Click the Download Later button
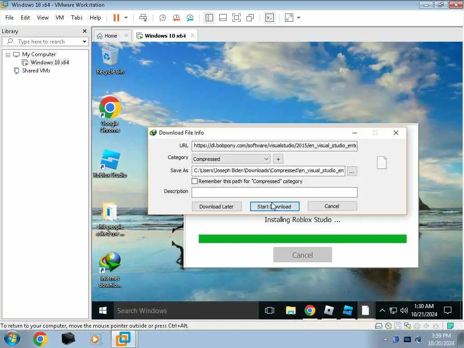464x348 pixels. coord(216,206)
